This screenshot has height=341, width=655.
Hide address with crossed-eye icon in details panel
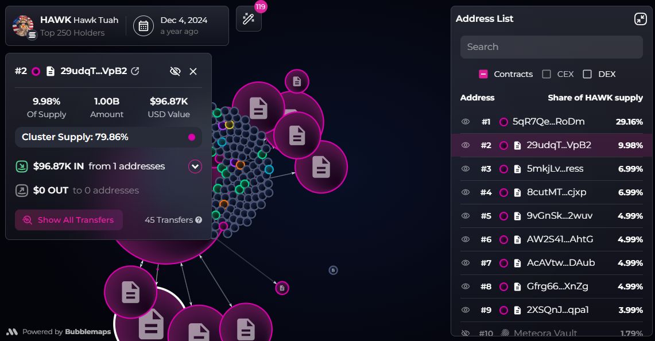pos(175,71)
